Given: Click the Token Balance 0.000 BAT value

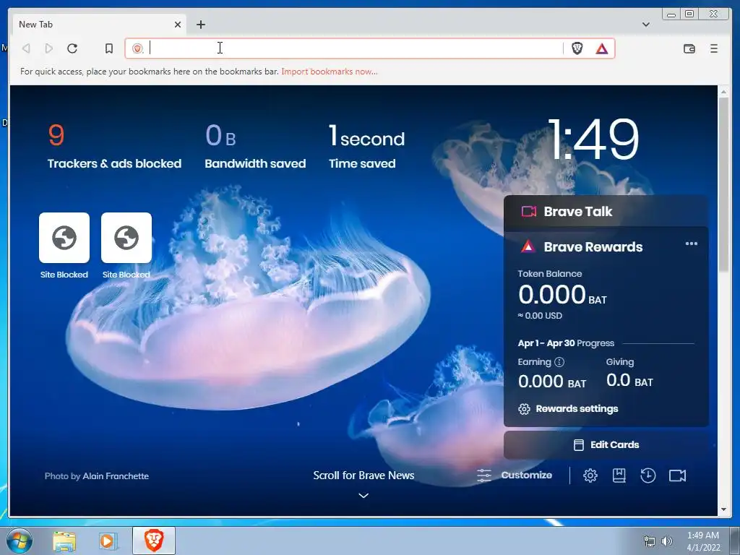Looking at the screenshot, I should [562, 295].
